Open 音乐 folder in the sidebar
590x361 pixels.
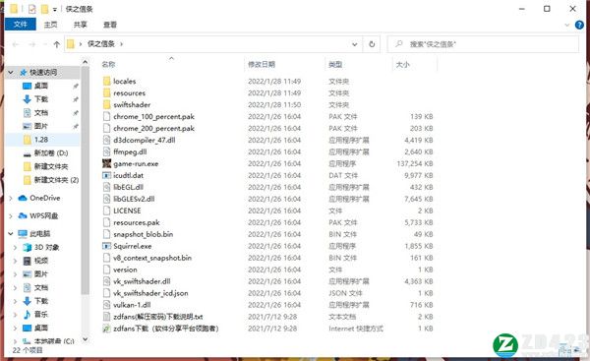pyautogui.click(x=41, y=314)
